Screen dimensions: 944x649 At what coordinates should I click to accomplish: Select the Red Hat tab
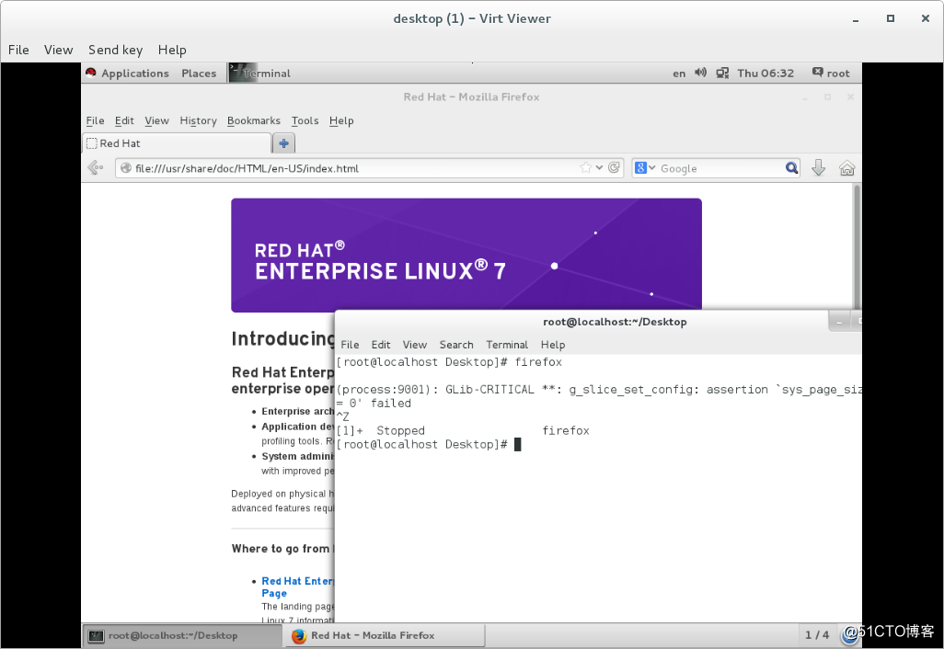(176, 143)
